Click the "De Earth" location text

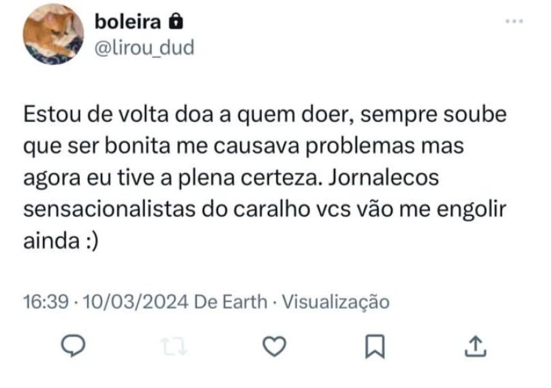coord(230,301)
